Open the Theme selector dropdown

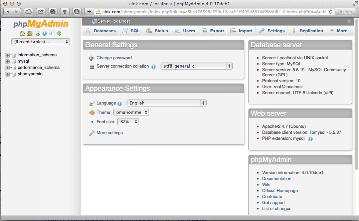(x=131, y=112)
